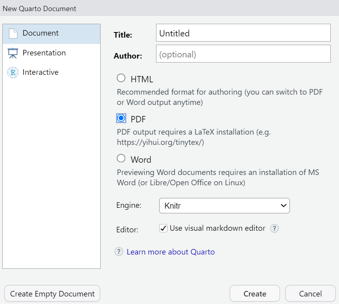Click the Presentation easel icon
The image size is (339, 304).
click(13, 53)
